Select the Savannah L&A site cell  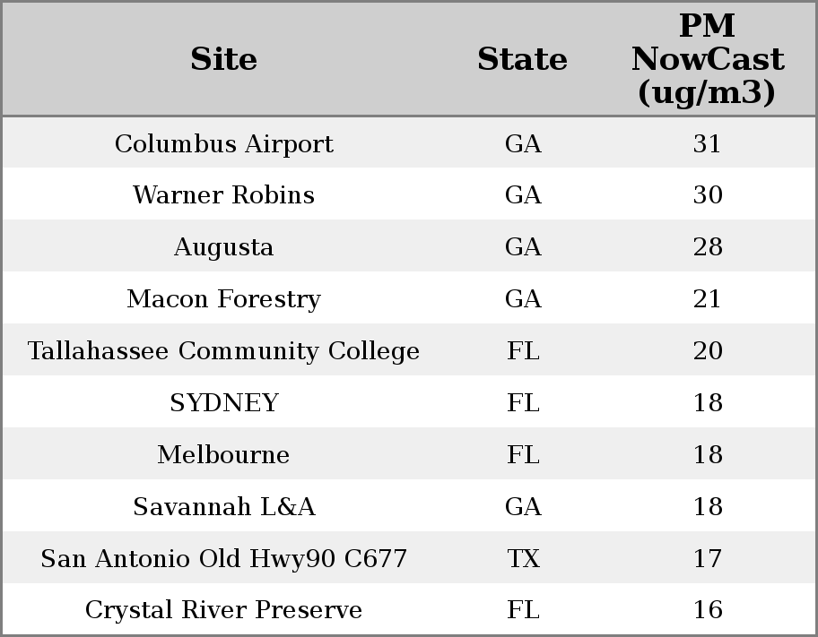223,507
